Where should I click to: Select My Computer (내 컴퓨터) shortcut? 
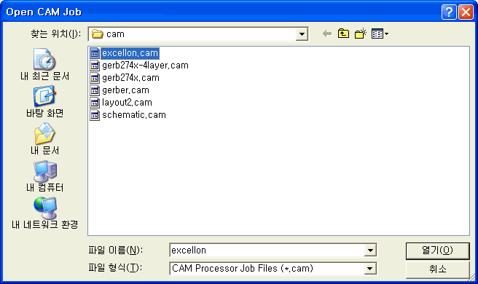[44, 176]
